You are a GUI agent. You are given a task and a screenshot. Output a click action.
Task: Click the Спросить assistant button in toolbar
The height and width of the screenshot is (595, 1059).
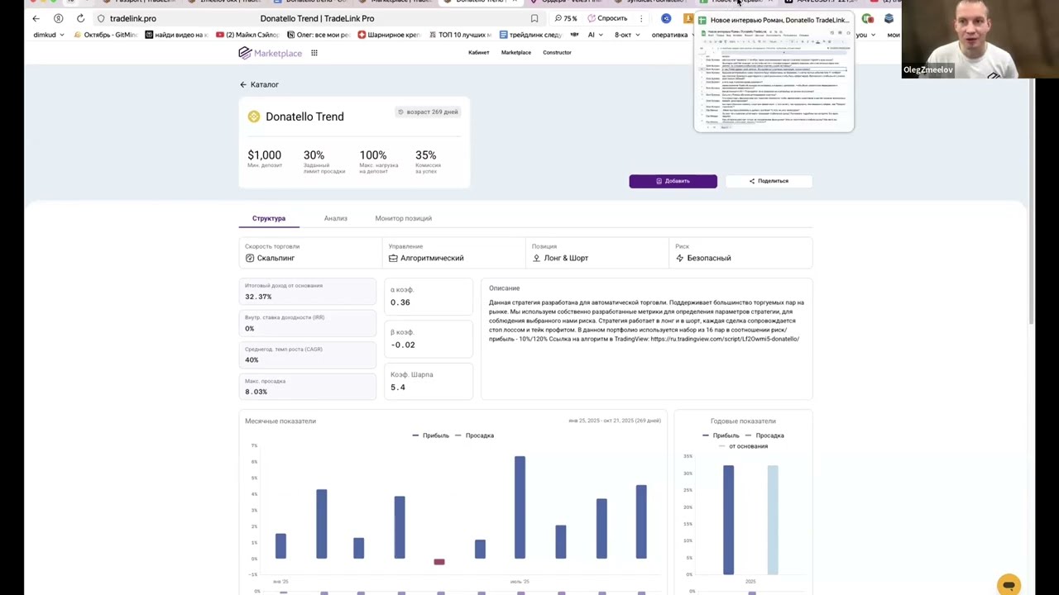point(608,18)
